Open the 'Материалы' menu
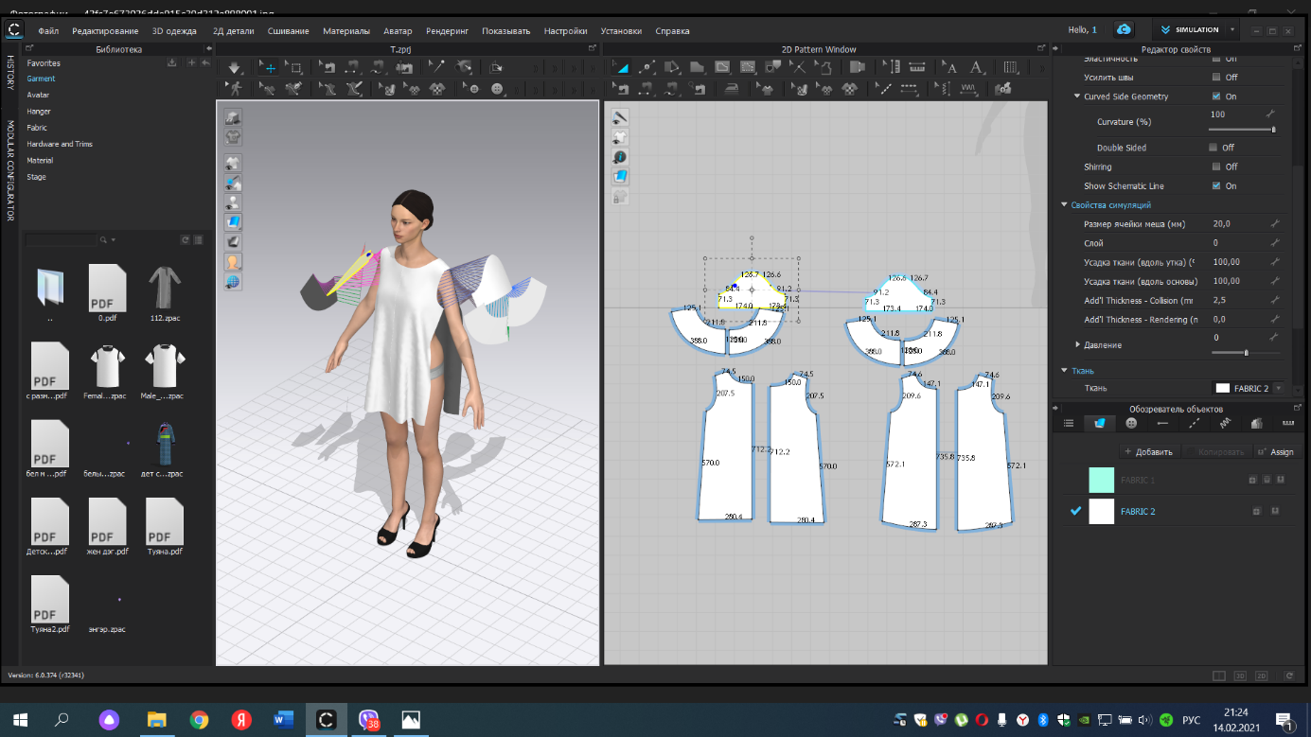The width and height of the screenshot is (1311, 737). 346,30
